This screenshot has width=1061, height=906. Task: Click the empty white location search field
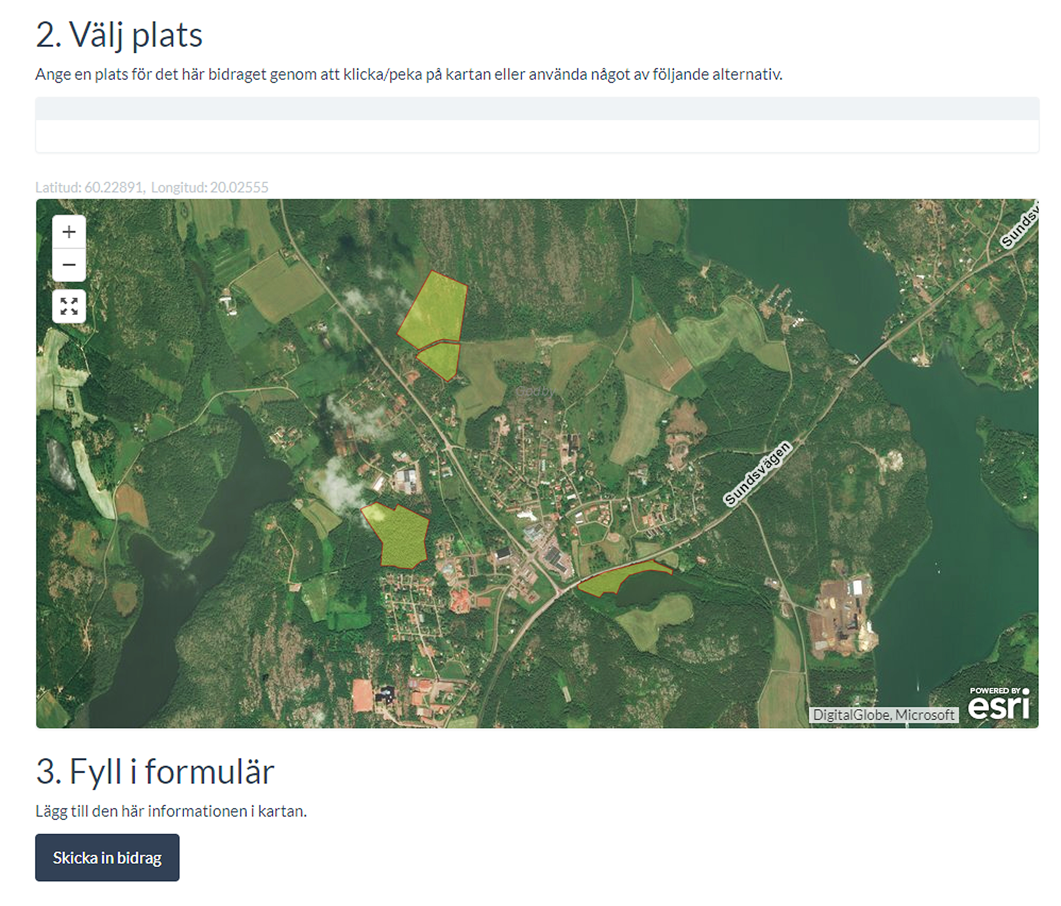537,136
